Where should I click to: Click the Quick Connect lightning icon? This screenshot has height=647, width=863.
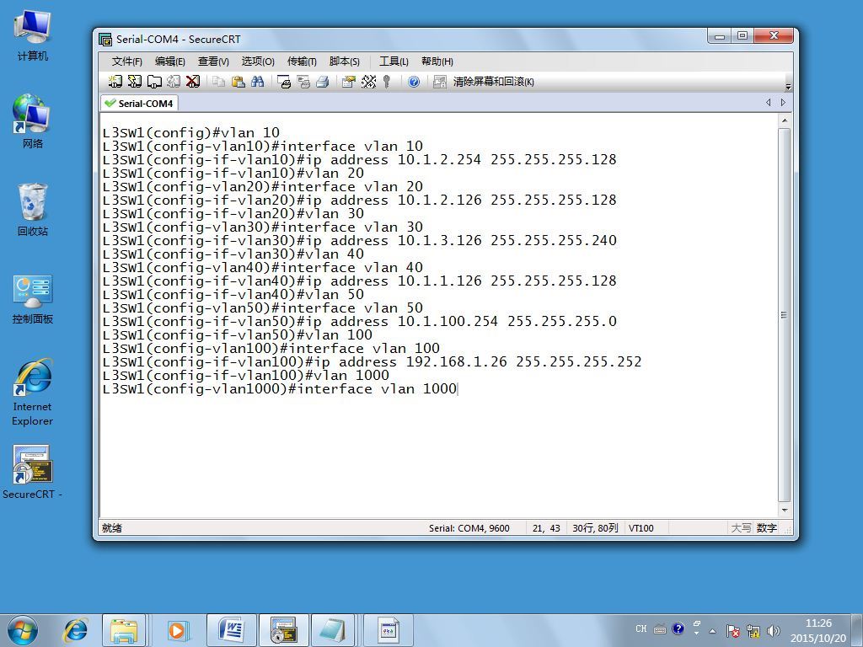pyautogui.click(x=134, y=82)
